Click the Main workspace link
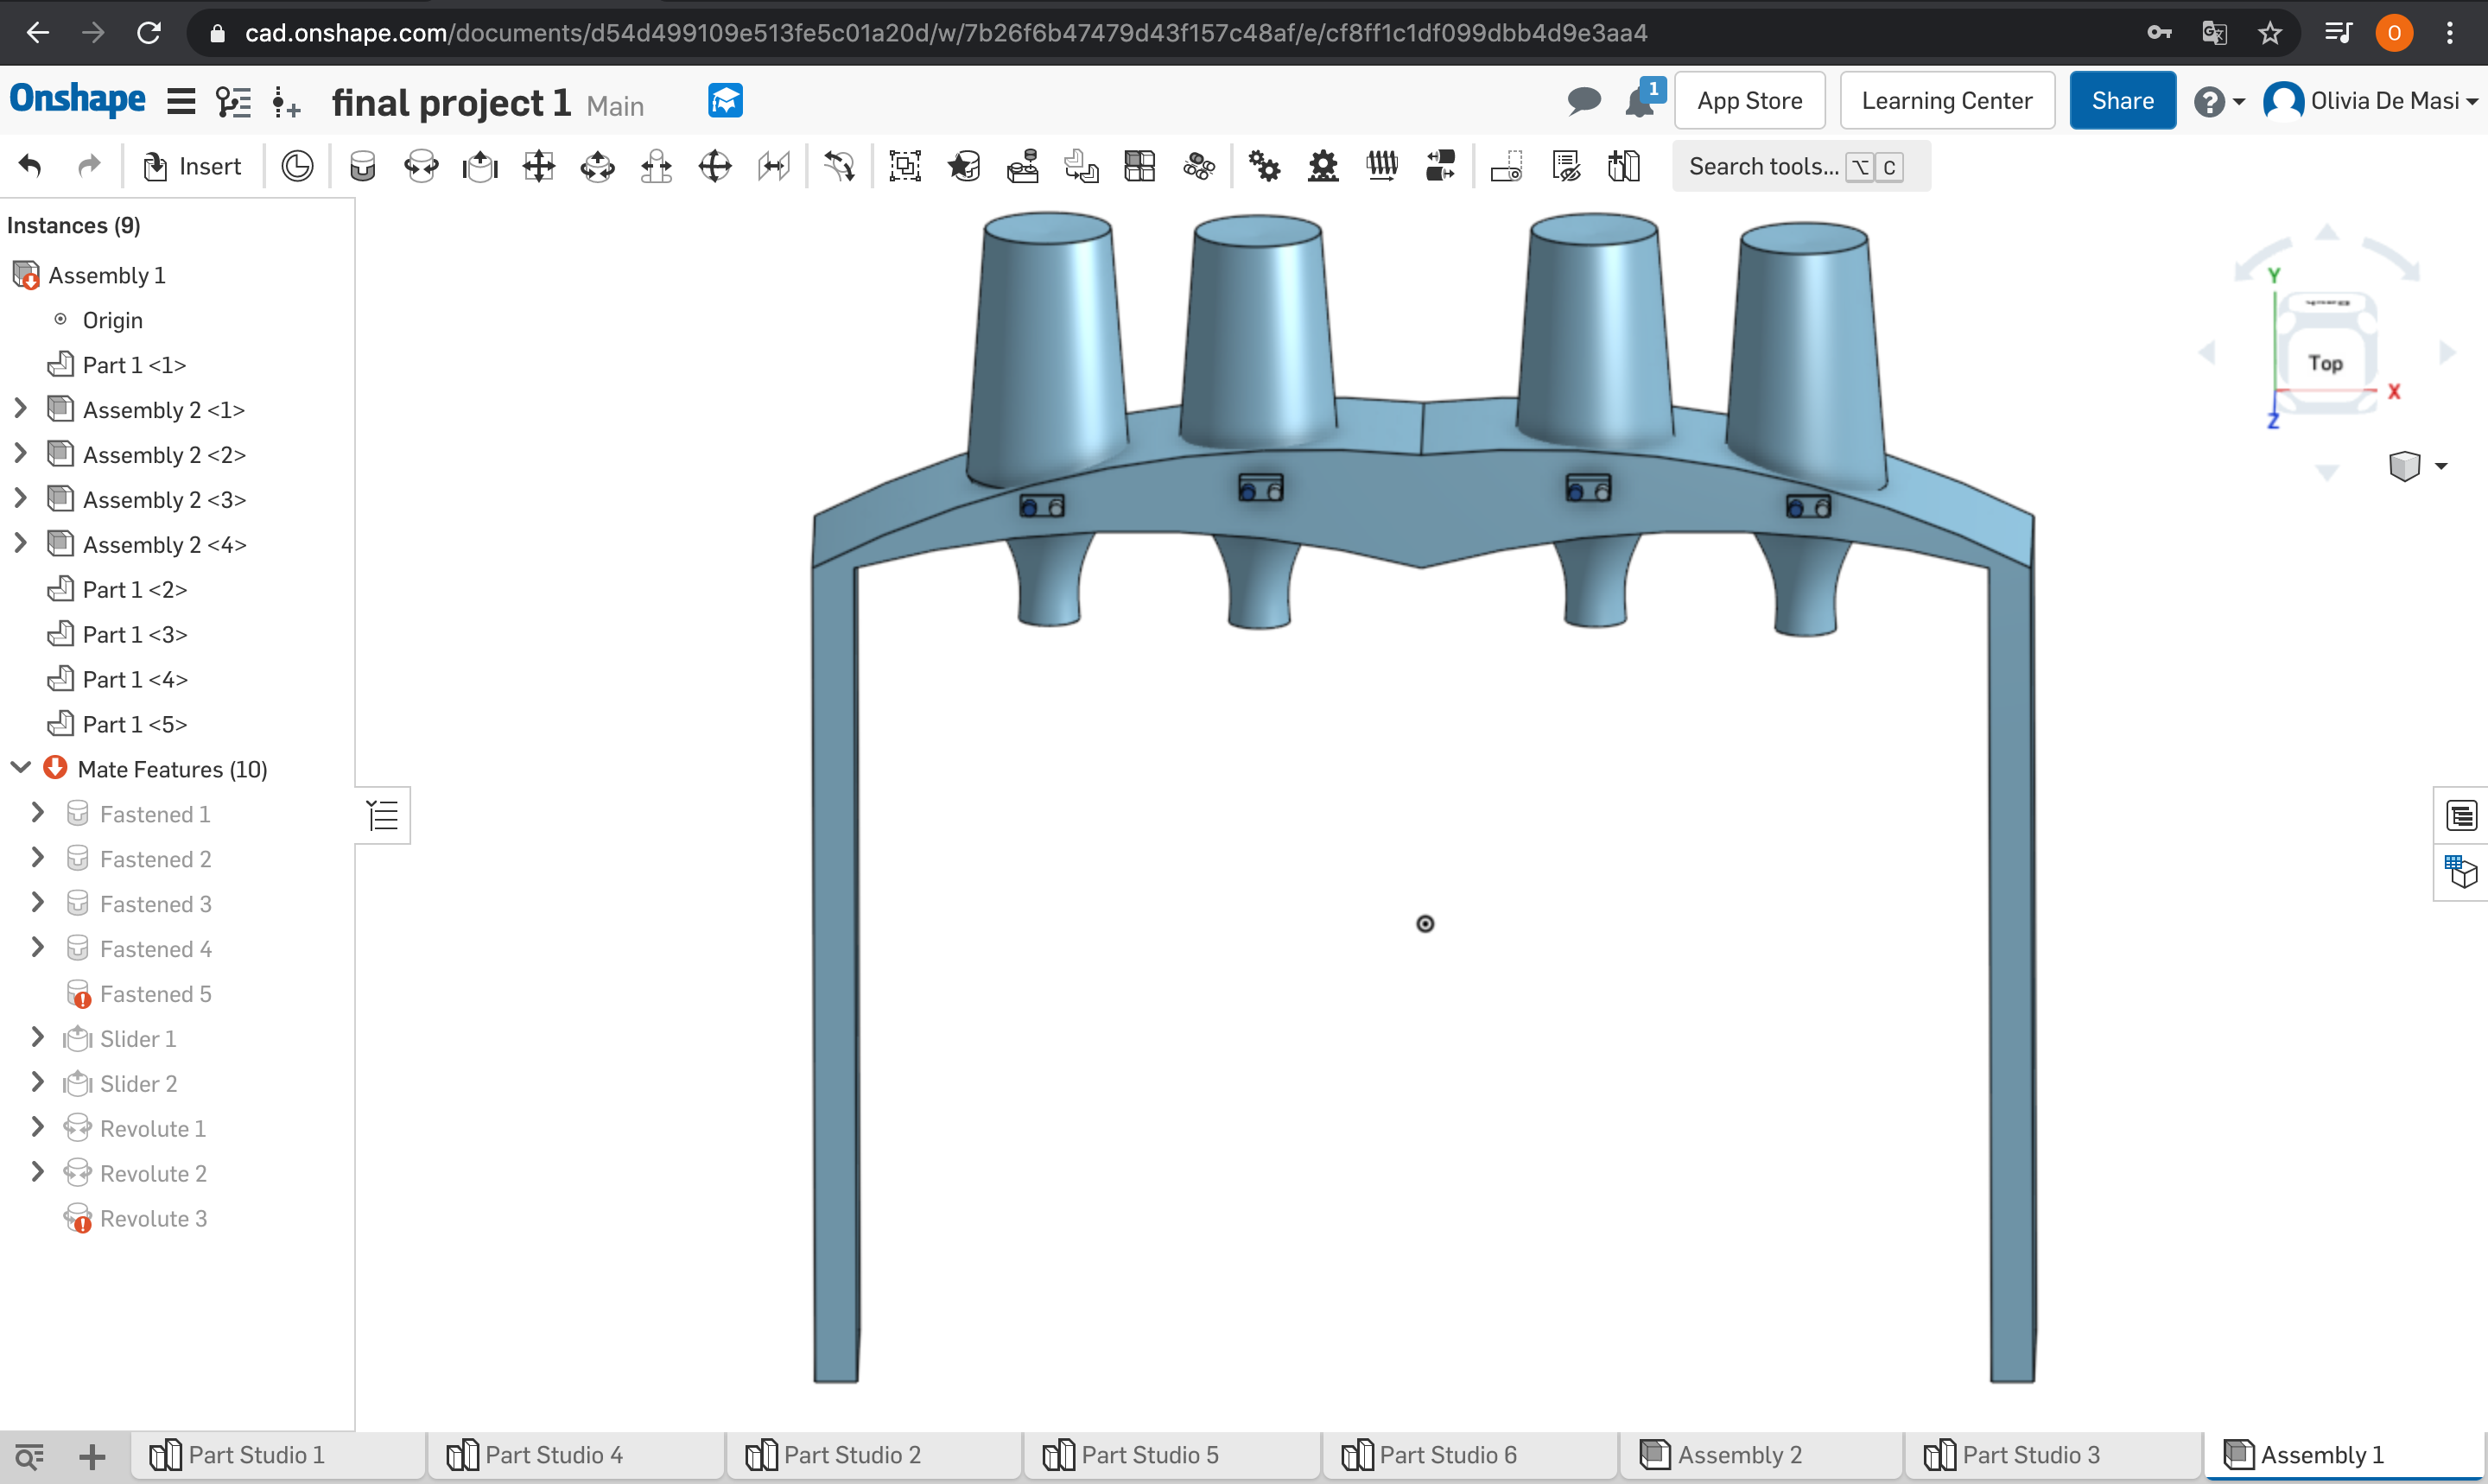Image resolution: width=2488 pixels, height=1484 pixels. (615, 105)
